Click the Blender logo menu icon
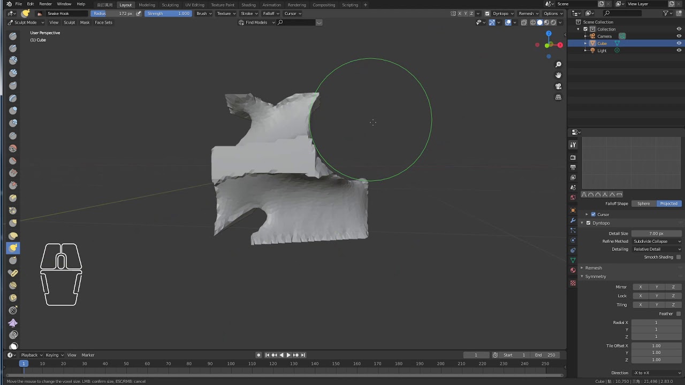 click(9, 4)
